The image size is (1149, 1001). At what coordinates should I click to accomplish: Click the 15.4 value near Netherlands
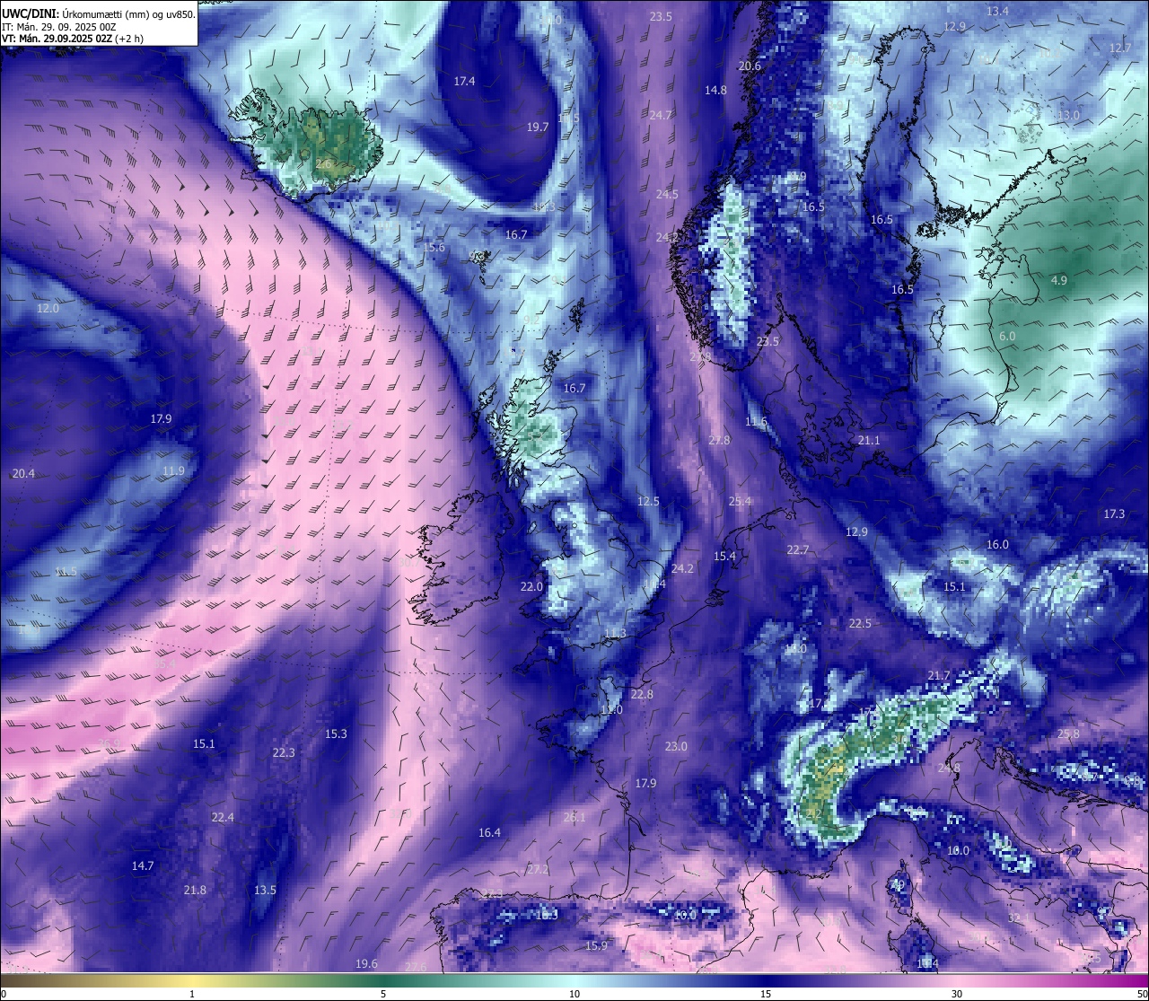(x=724, y=557)
